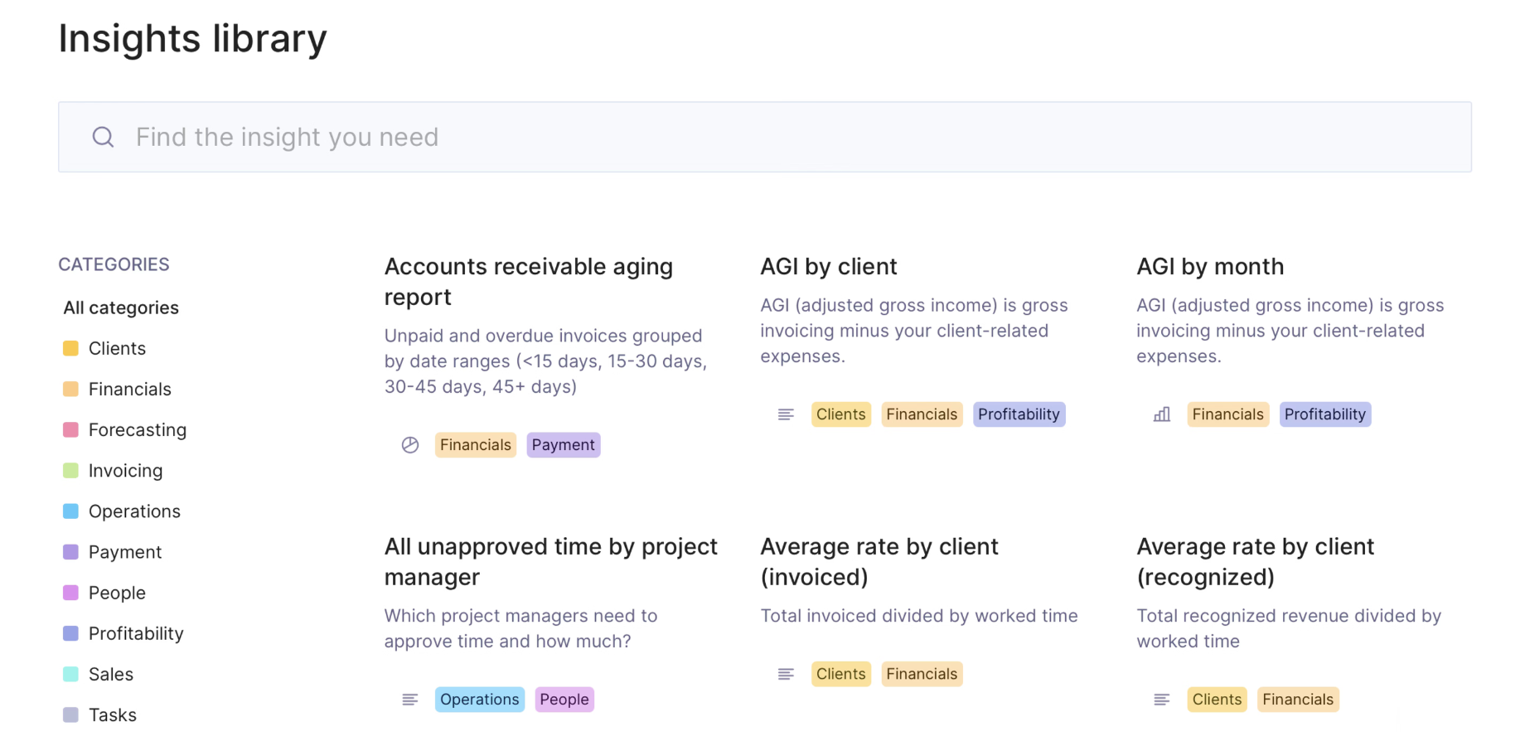Click Payment tag on Accounts receivable card
The image size is (1525, 746).
click(x=563, y=445)
